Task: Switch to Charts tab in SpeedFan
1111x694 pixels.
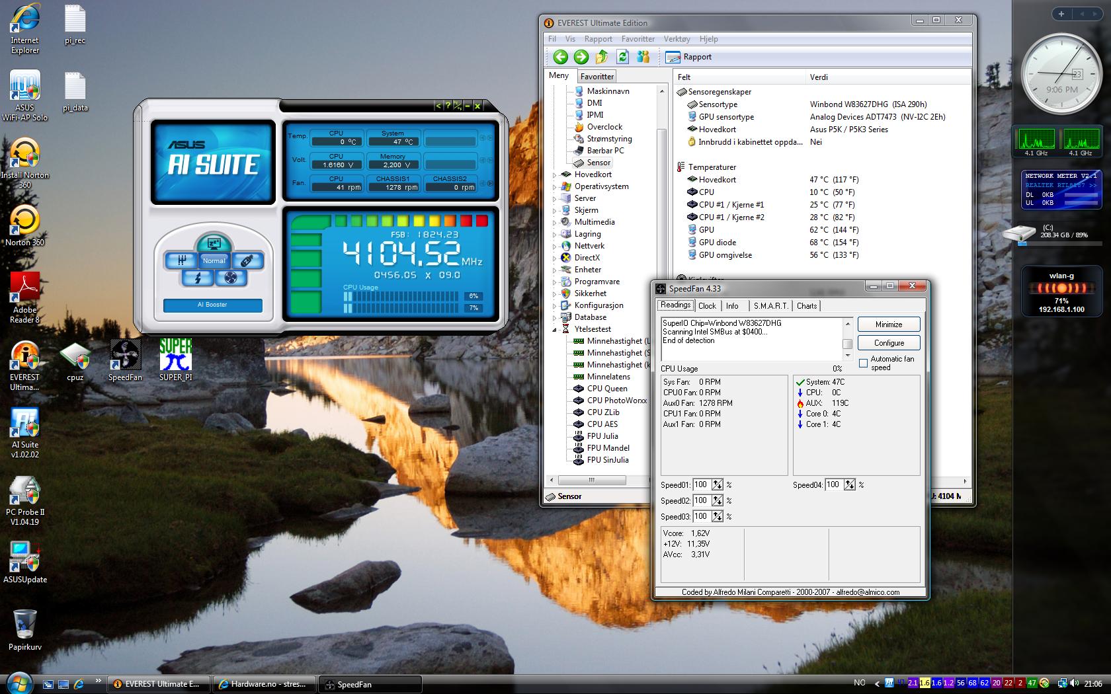Action: pos(807,306)
